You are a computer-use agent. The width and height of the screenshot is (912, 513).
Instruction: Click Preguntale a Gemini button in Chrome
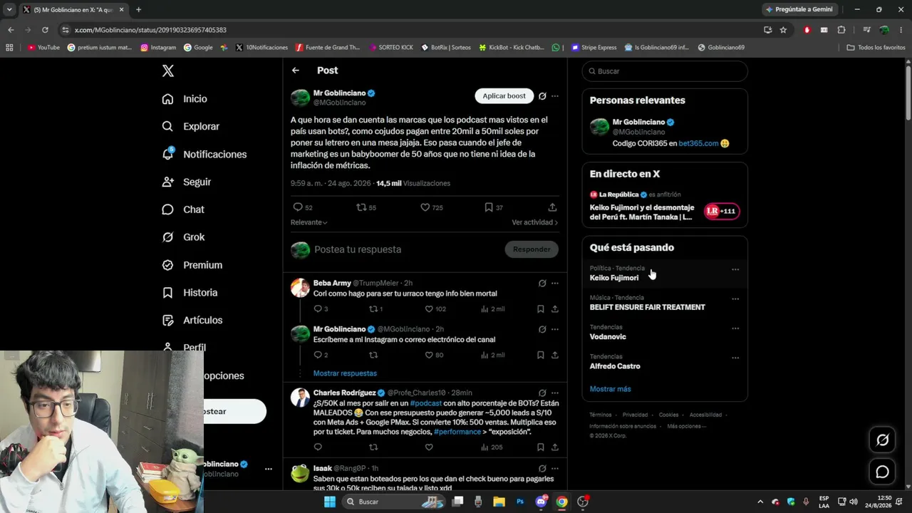pos(799,9)
